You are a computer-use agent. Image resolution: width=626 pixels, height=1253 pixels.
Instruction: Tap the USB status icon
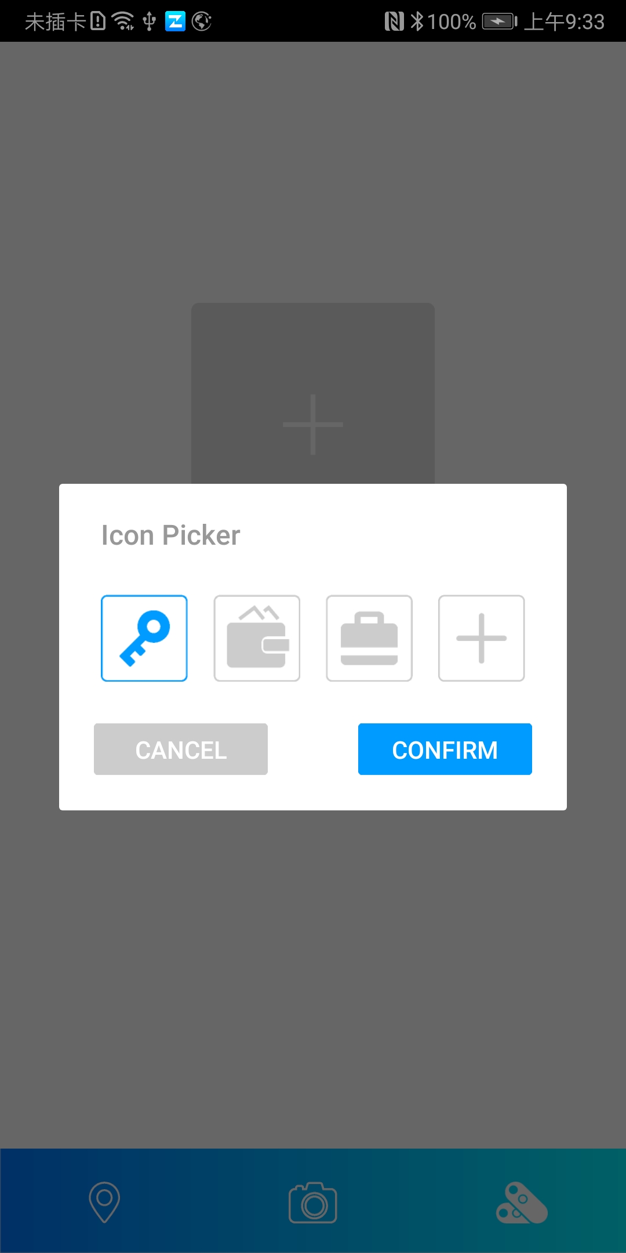point(150,21)
